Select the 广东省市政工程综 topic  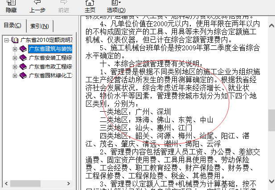click(50, 67)
